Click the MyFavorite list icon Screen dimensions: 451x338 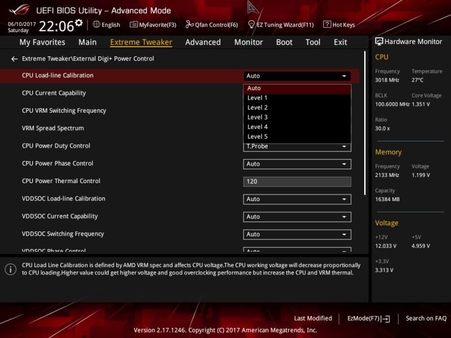pyautogui.click(x=134, y=24)
